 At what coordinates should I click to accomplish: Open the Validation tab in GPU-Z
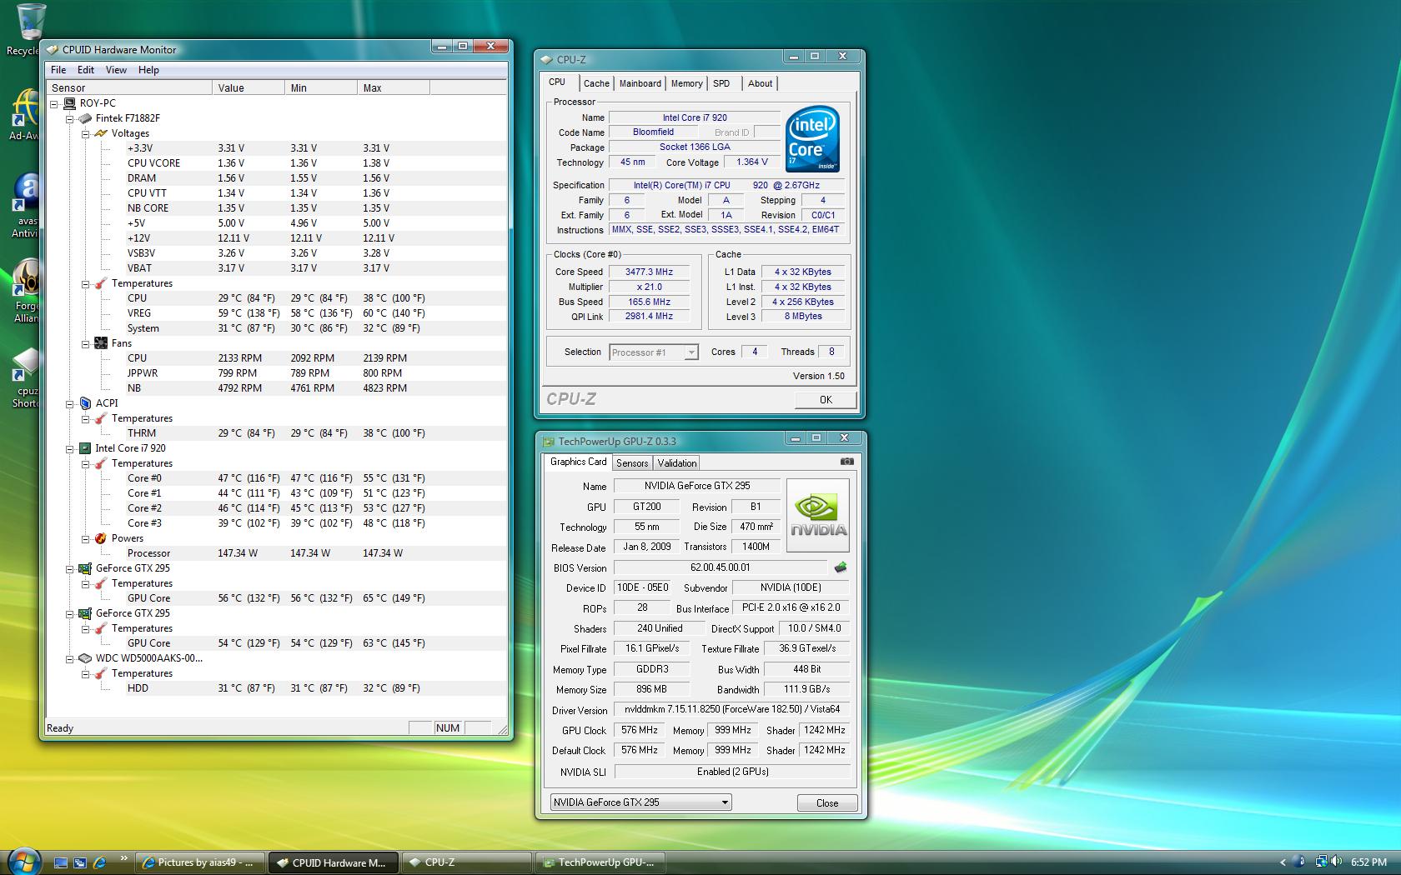point(676,463)
